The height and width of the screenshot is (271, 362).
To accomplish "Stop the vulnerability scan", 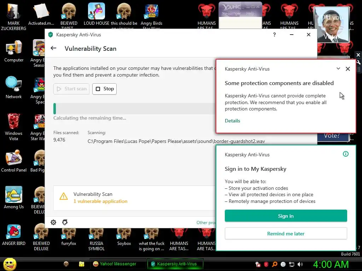I will click(104, 89).
